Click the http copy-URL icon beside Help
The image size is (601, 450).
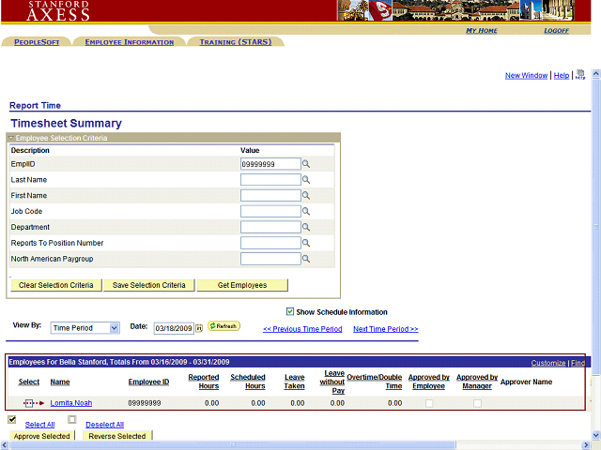tap(580, 75)
